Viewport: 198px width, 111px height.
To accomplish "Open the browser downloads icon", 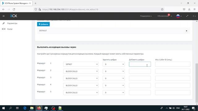I will click(189, 9).
